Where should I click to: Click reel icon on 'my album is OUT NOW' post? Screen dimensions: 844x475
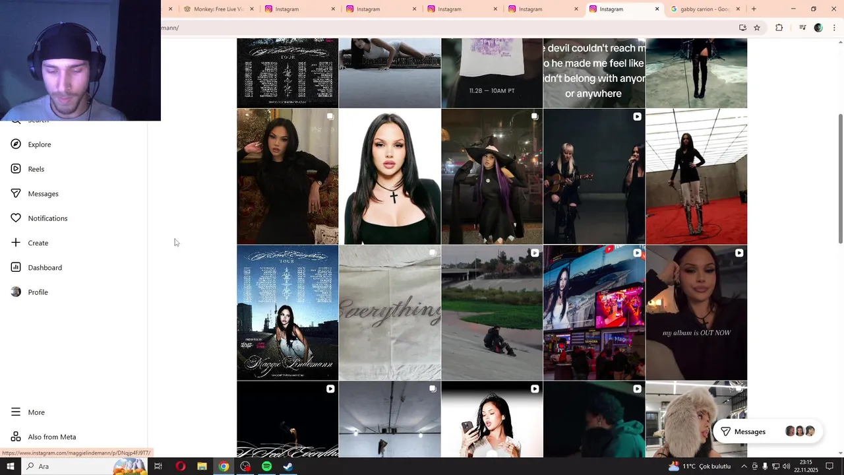[x=739, y=253]
